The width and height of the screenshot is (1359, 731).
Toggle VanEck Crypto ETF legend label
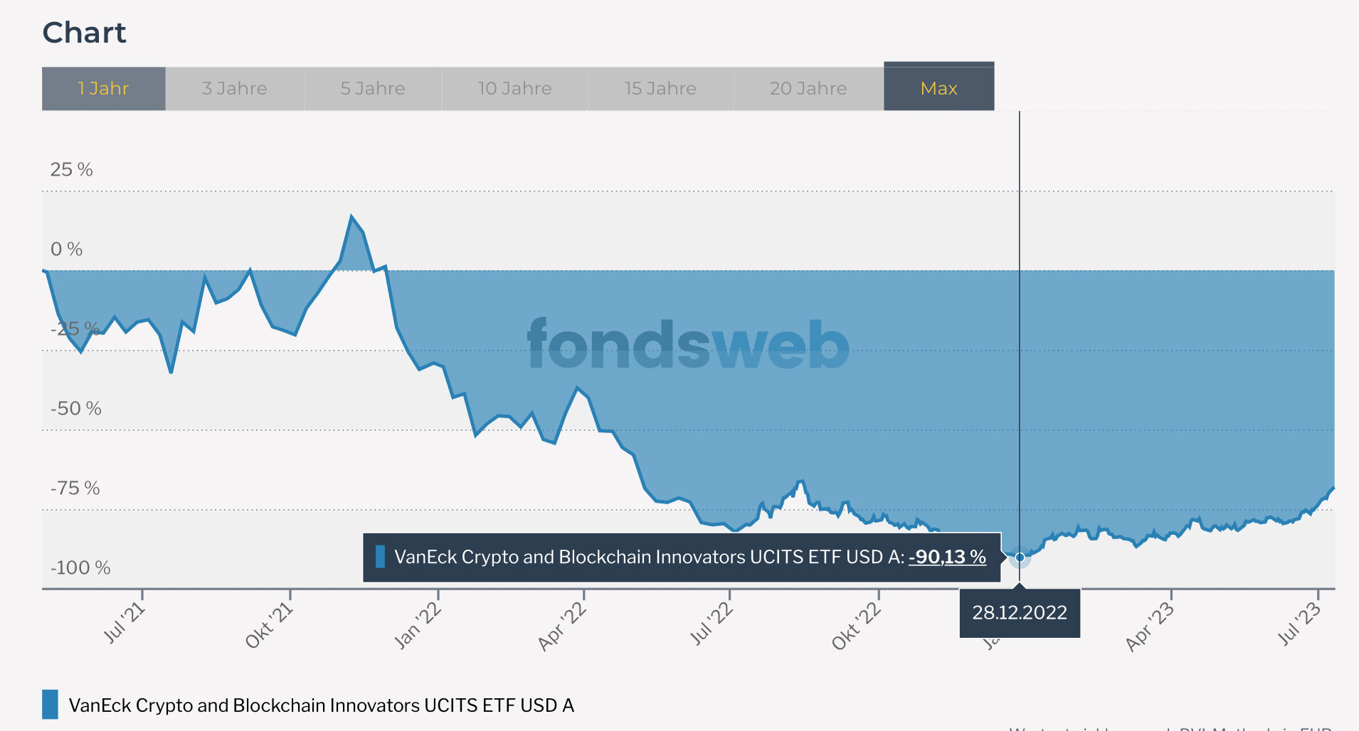point(321,705)
